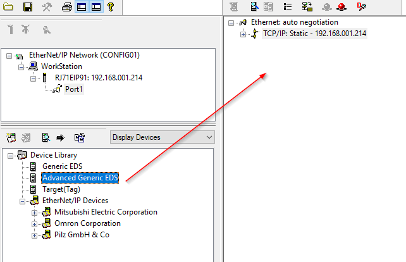Click the network devices transfer icon in right toolbar
This screenshot has height=262, width=406.
pyautogui.click(x=307, y=7)
